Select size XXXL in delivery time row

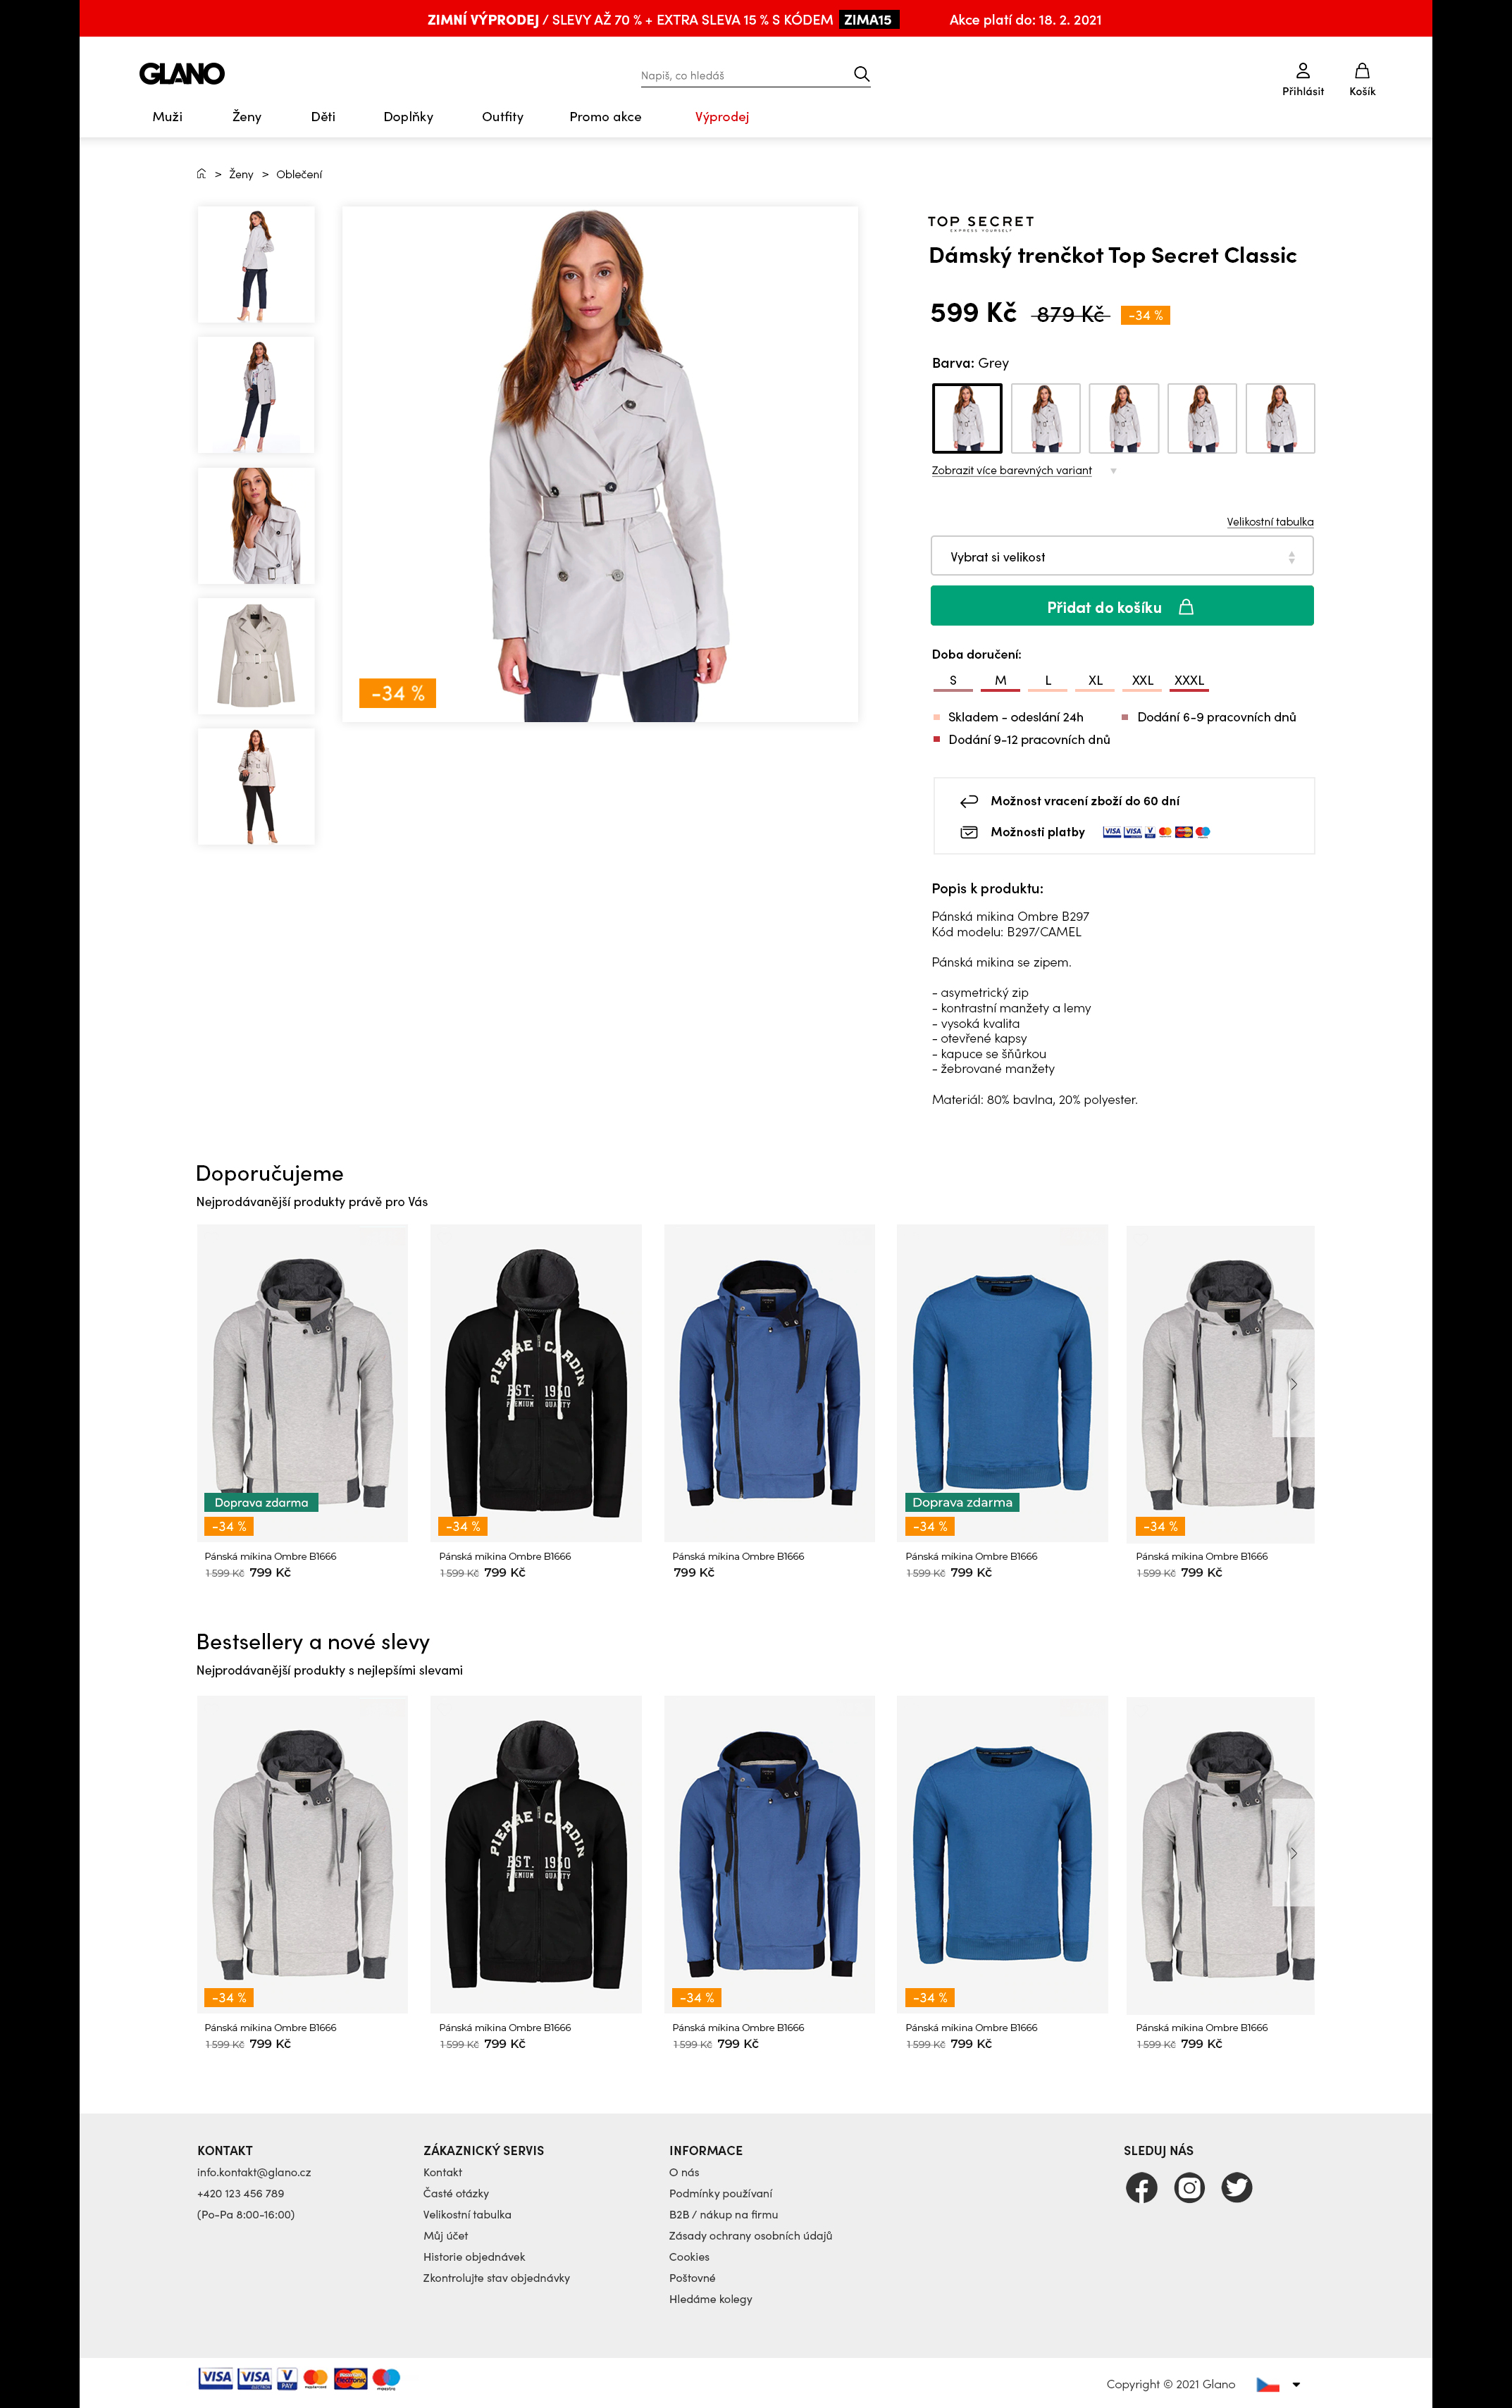[1189, 681]
